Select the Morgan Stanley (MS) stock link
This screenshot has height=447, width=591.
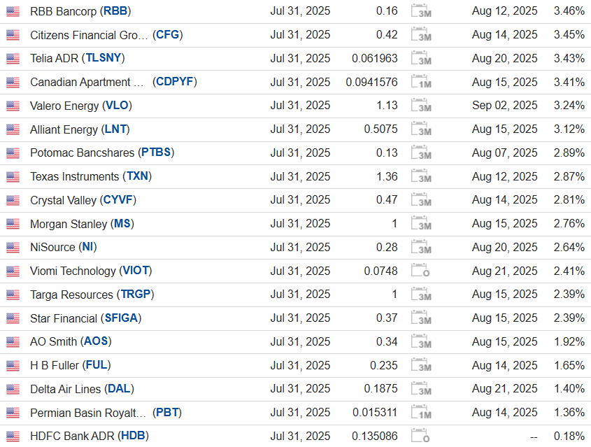(x=81, y=224)
